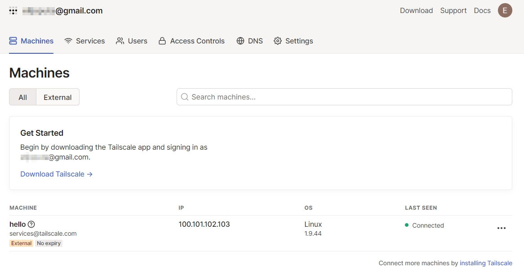Select the All machines filter

[22, 97]
